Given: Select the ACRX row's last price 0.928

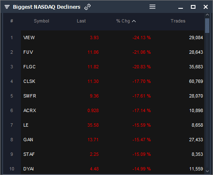Looking at the screenshot, I should click(93, 110).
